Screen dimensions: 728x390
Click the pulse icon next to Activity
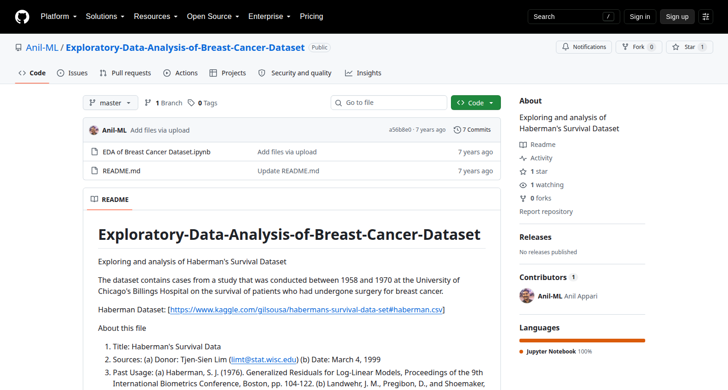pyautogui.click(x=523, y=158)
